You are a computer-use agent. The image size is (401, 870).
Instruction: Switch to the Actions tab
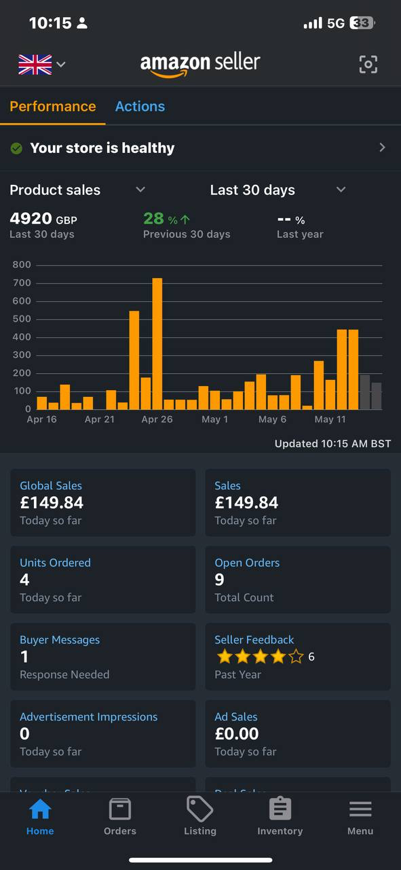click(140, 106)
